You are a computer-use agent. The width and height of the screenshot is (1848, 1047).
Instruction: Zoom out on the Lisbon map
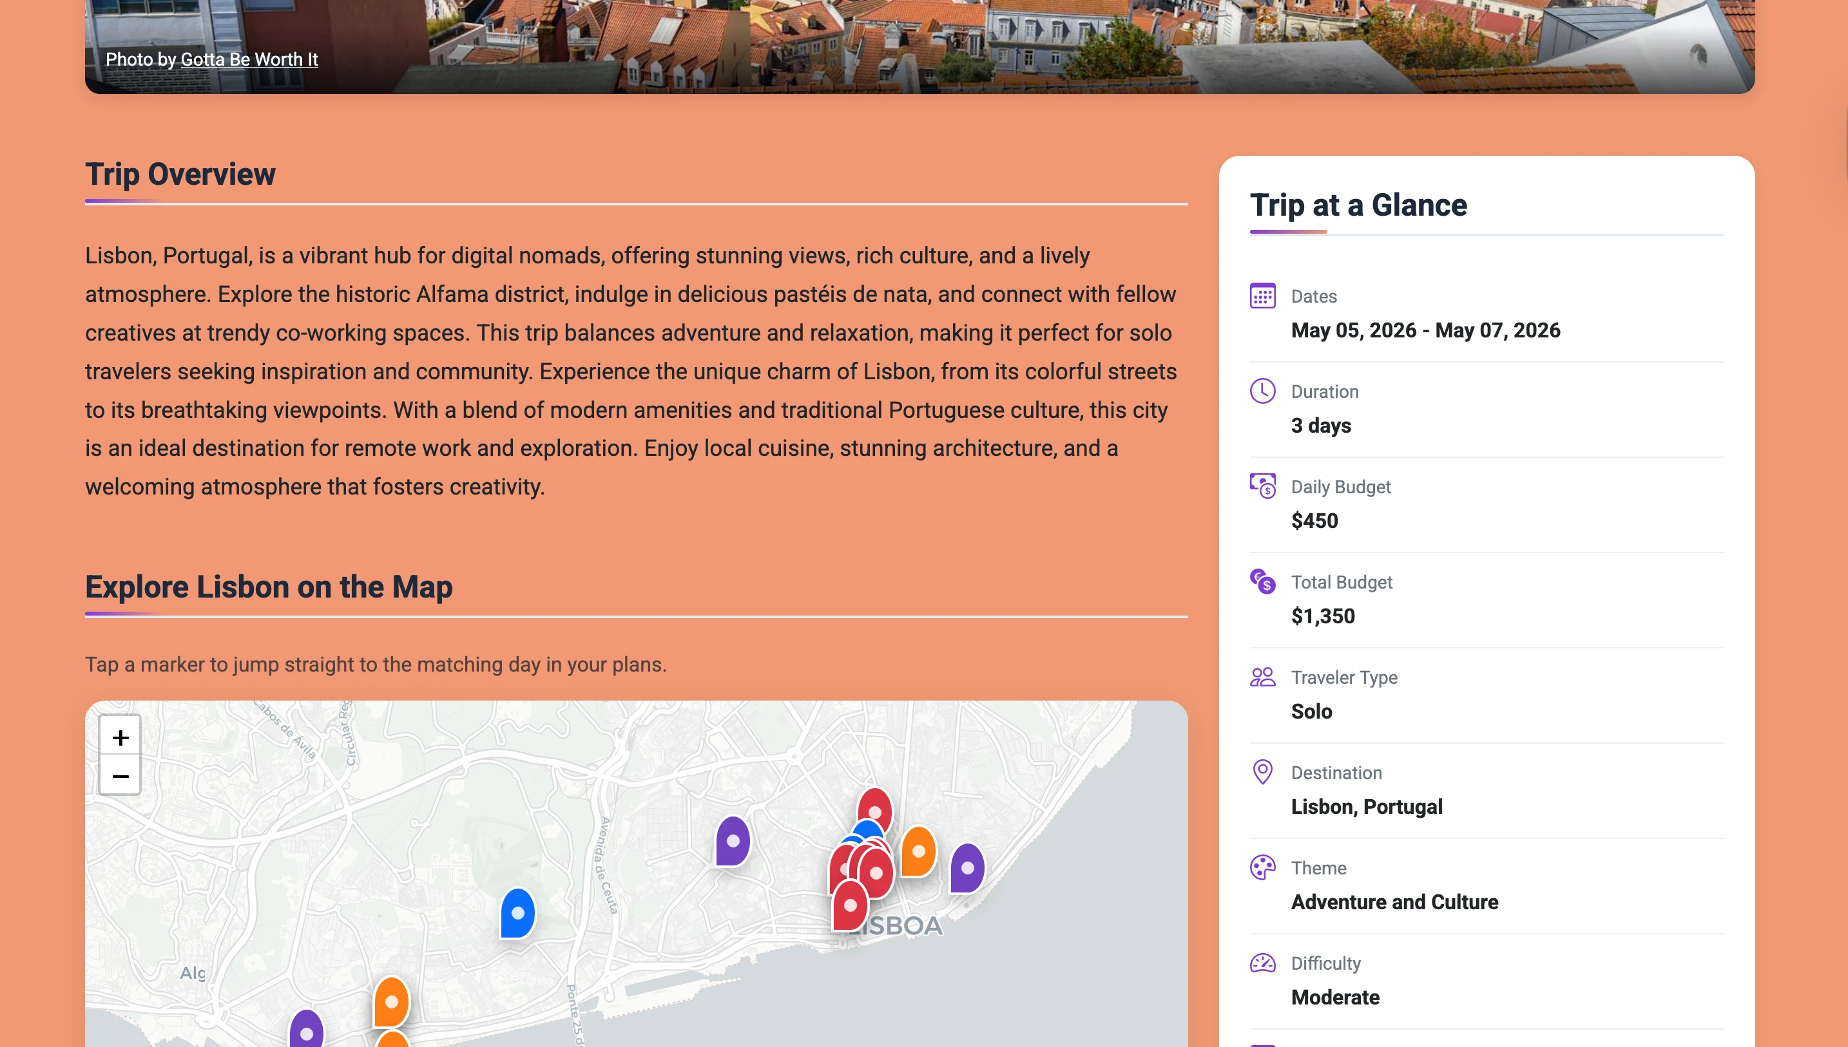click(120, 775)
